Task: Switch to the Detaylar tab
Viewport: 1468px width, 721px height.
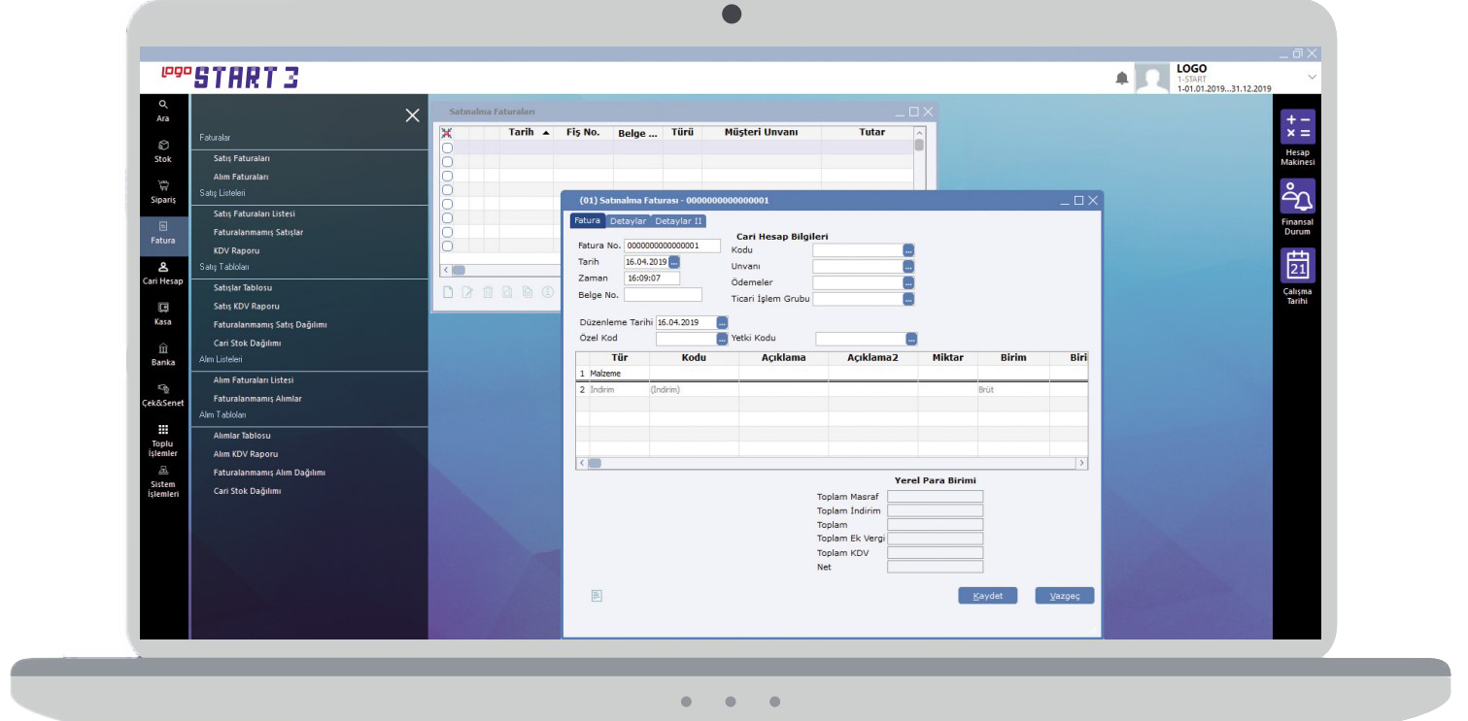Action: pos(628,221)
